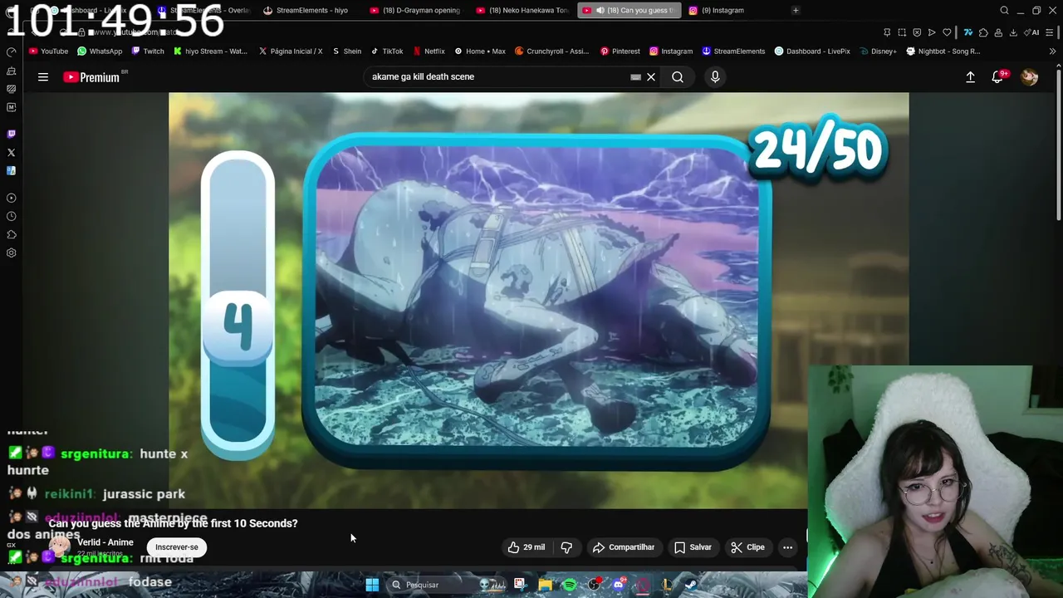This screenshot has width=1063, height=598.
Task: Open Spotify from the taskbar
Action: coord(570,585)
